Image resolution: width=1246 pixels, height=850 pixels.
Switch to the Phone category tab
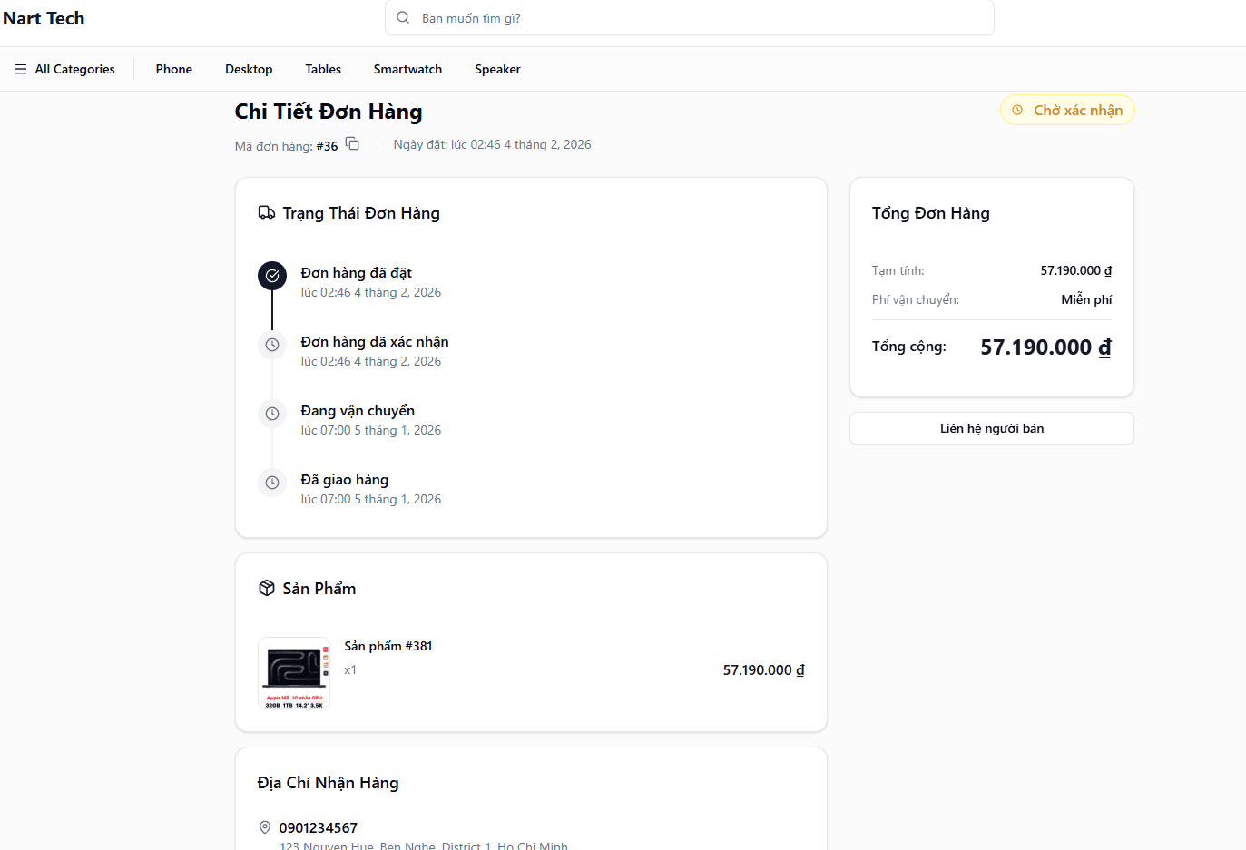[173, 68]
